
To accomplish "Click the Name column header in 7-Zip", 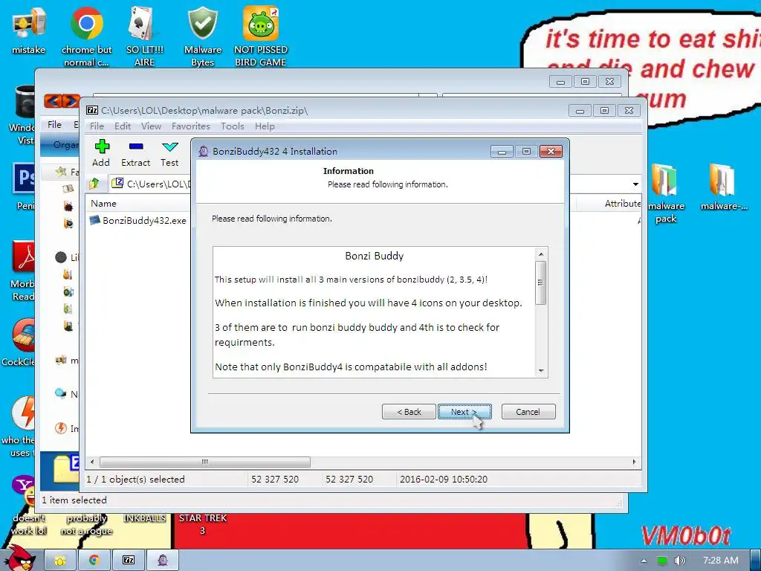I will (103, 204).
